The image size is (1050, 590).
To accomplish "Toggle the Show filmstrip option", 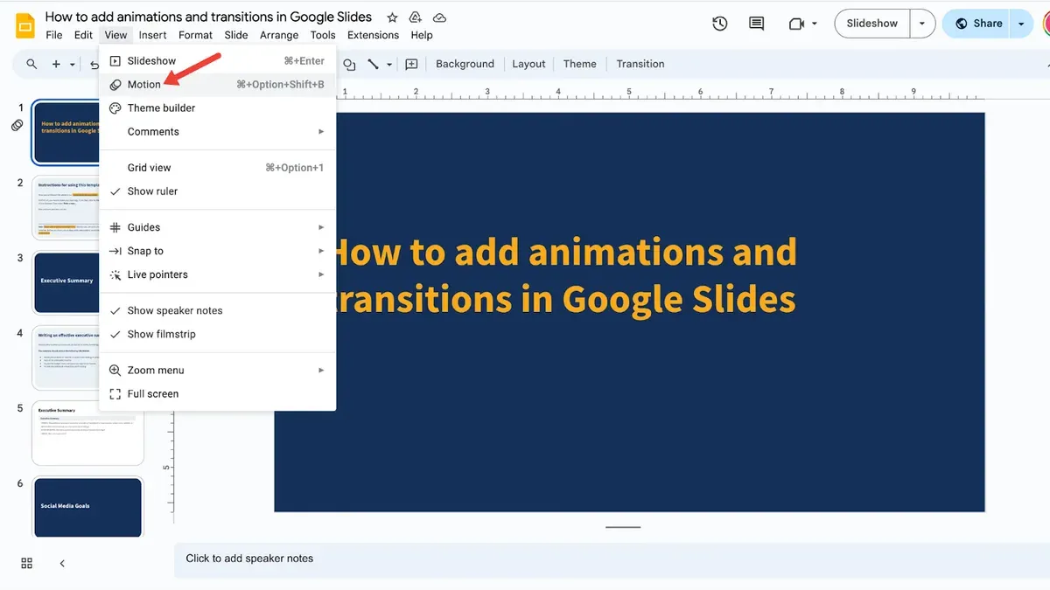I will [217, 334].
